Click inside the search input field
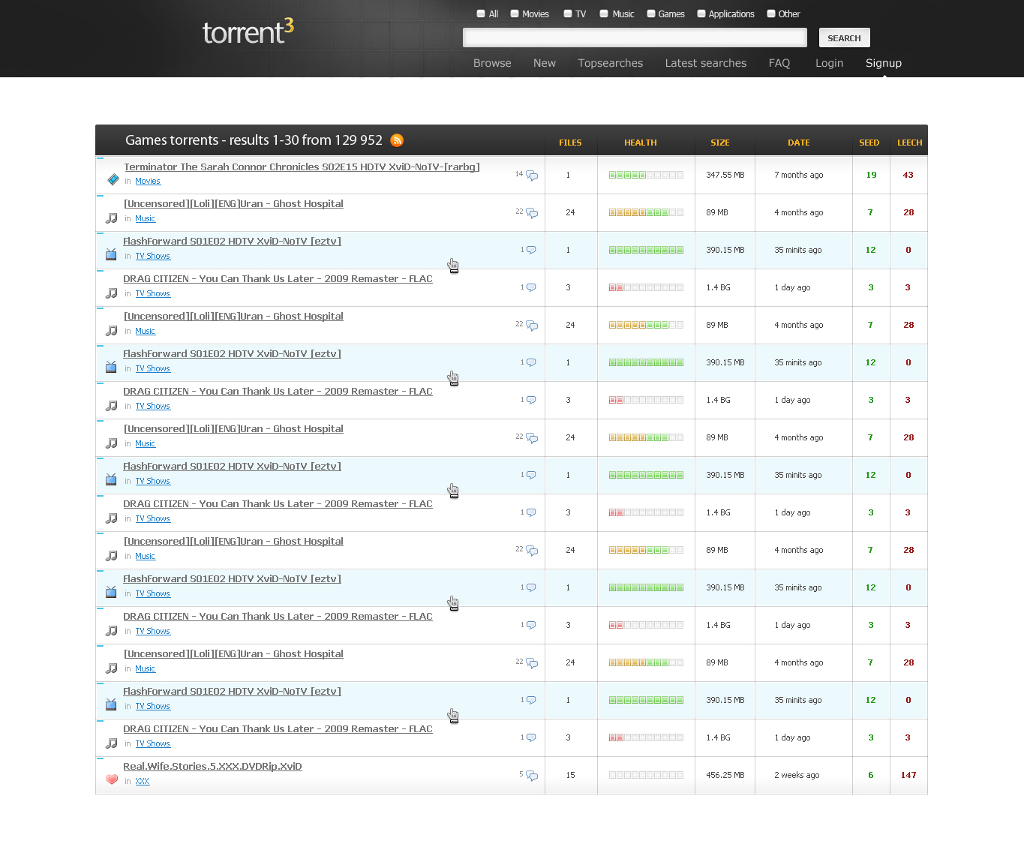The width and height of the screenshot is (1024, 856). (635, 37)
